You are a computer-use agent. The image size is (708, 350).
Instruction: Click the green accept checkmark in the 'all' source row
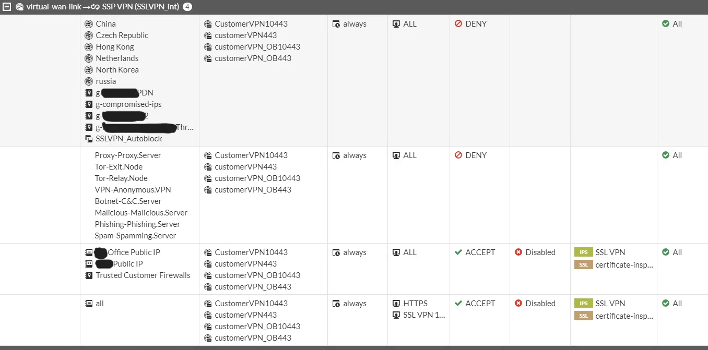point(458,304)
